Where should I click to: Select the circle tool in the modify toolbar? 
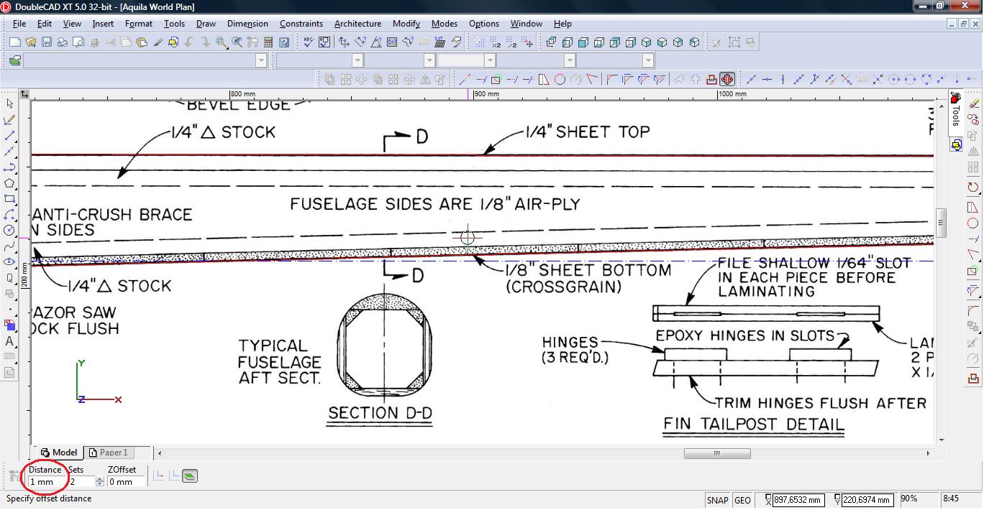(560, 80)
